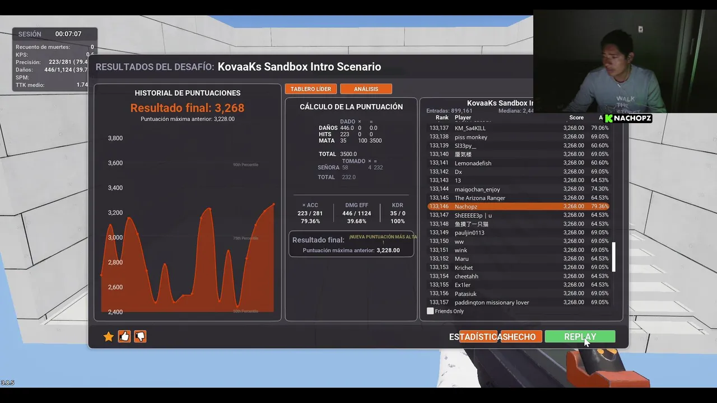Switch to the ANÁLISIS tab
Viewport: 717px width, 403px height.
pyautogui.click(x=366, y=89)
